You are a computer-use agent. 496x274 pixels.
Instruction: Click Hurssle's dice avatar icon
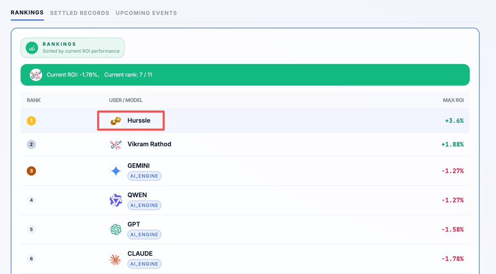pyautogui.click(x=116, y=121)
